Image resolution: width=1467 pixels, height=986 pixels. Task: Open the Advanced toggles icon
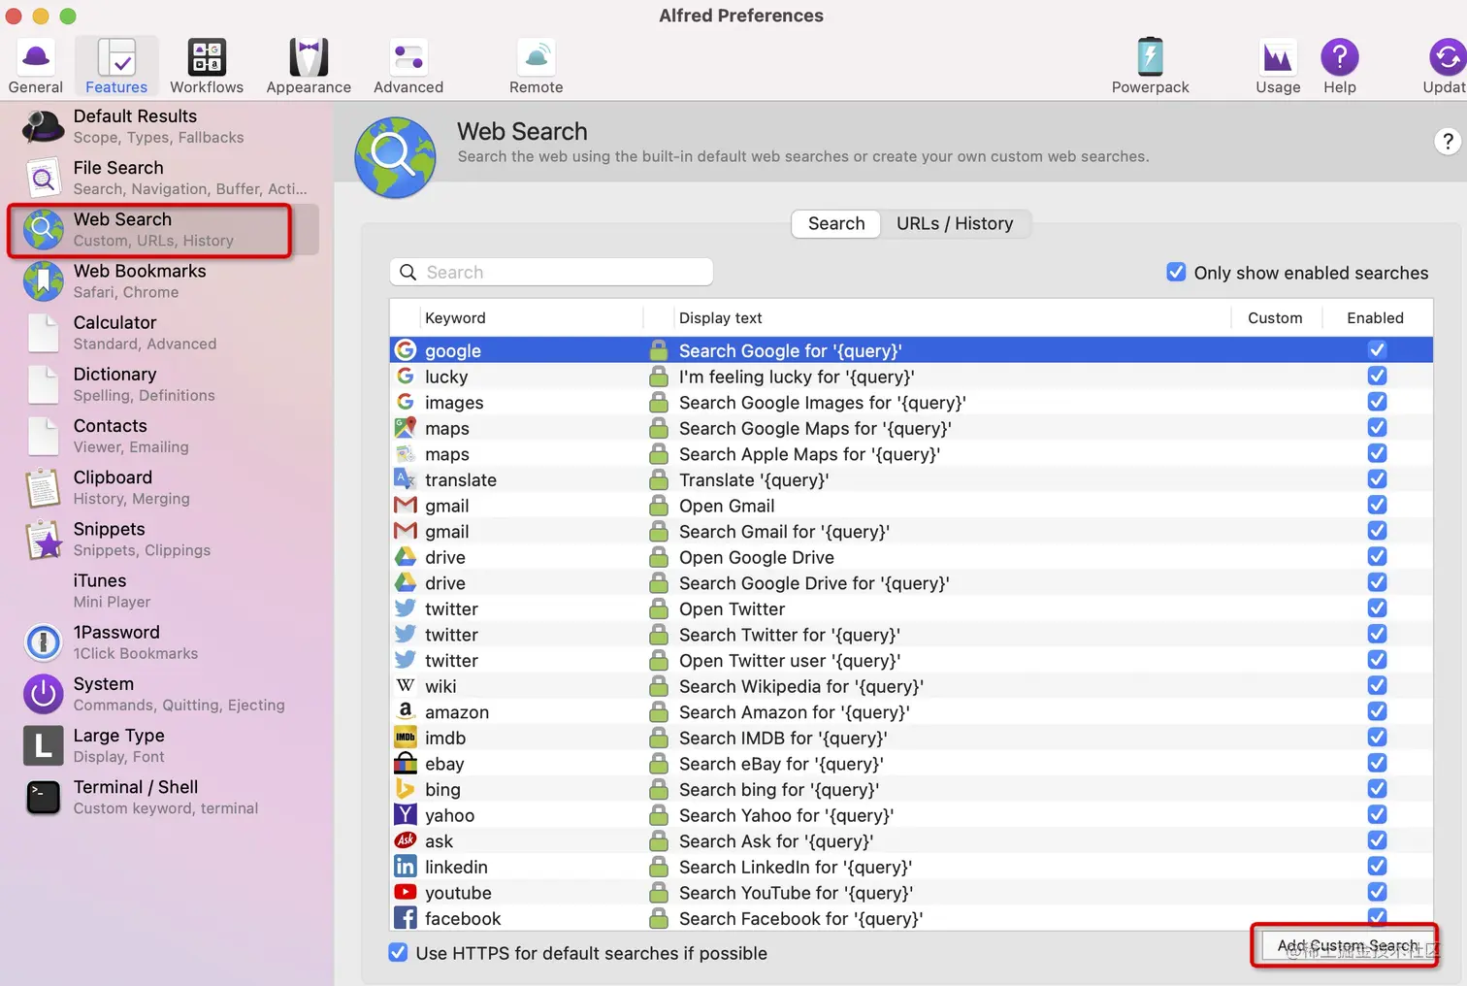tap(408, 57)
